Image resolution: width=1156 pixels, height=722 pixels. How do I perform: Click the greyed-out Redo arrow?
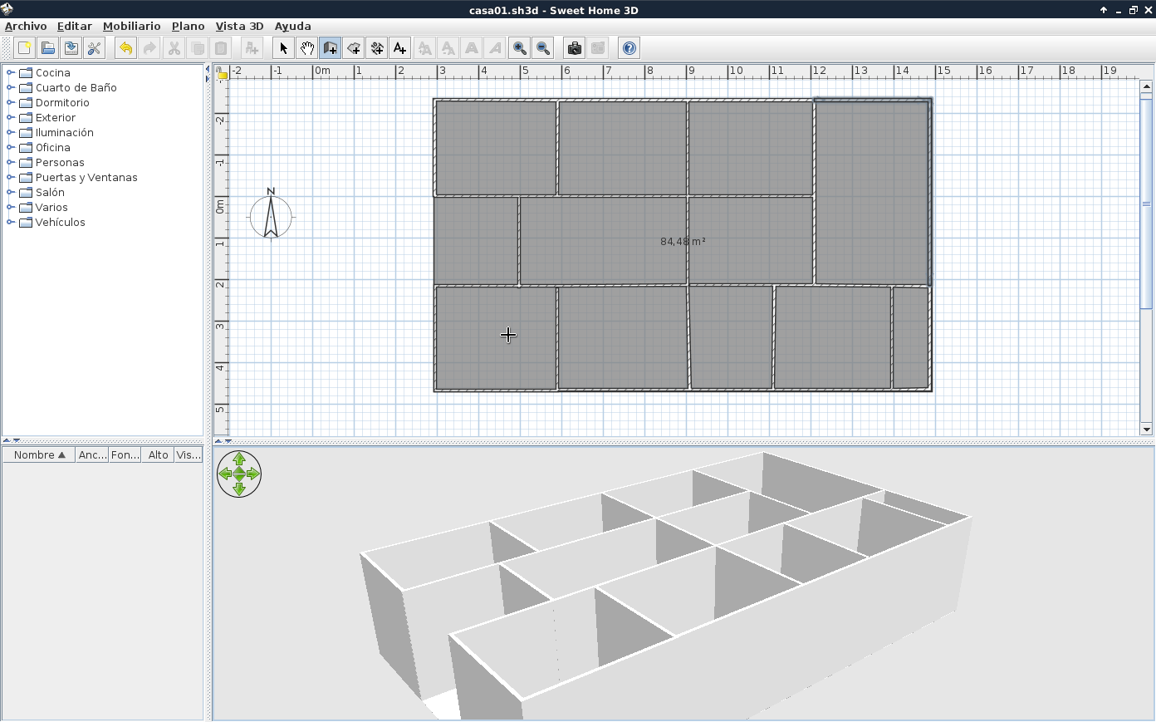(x=149, y=48)
